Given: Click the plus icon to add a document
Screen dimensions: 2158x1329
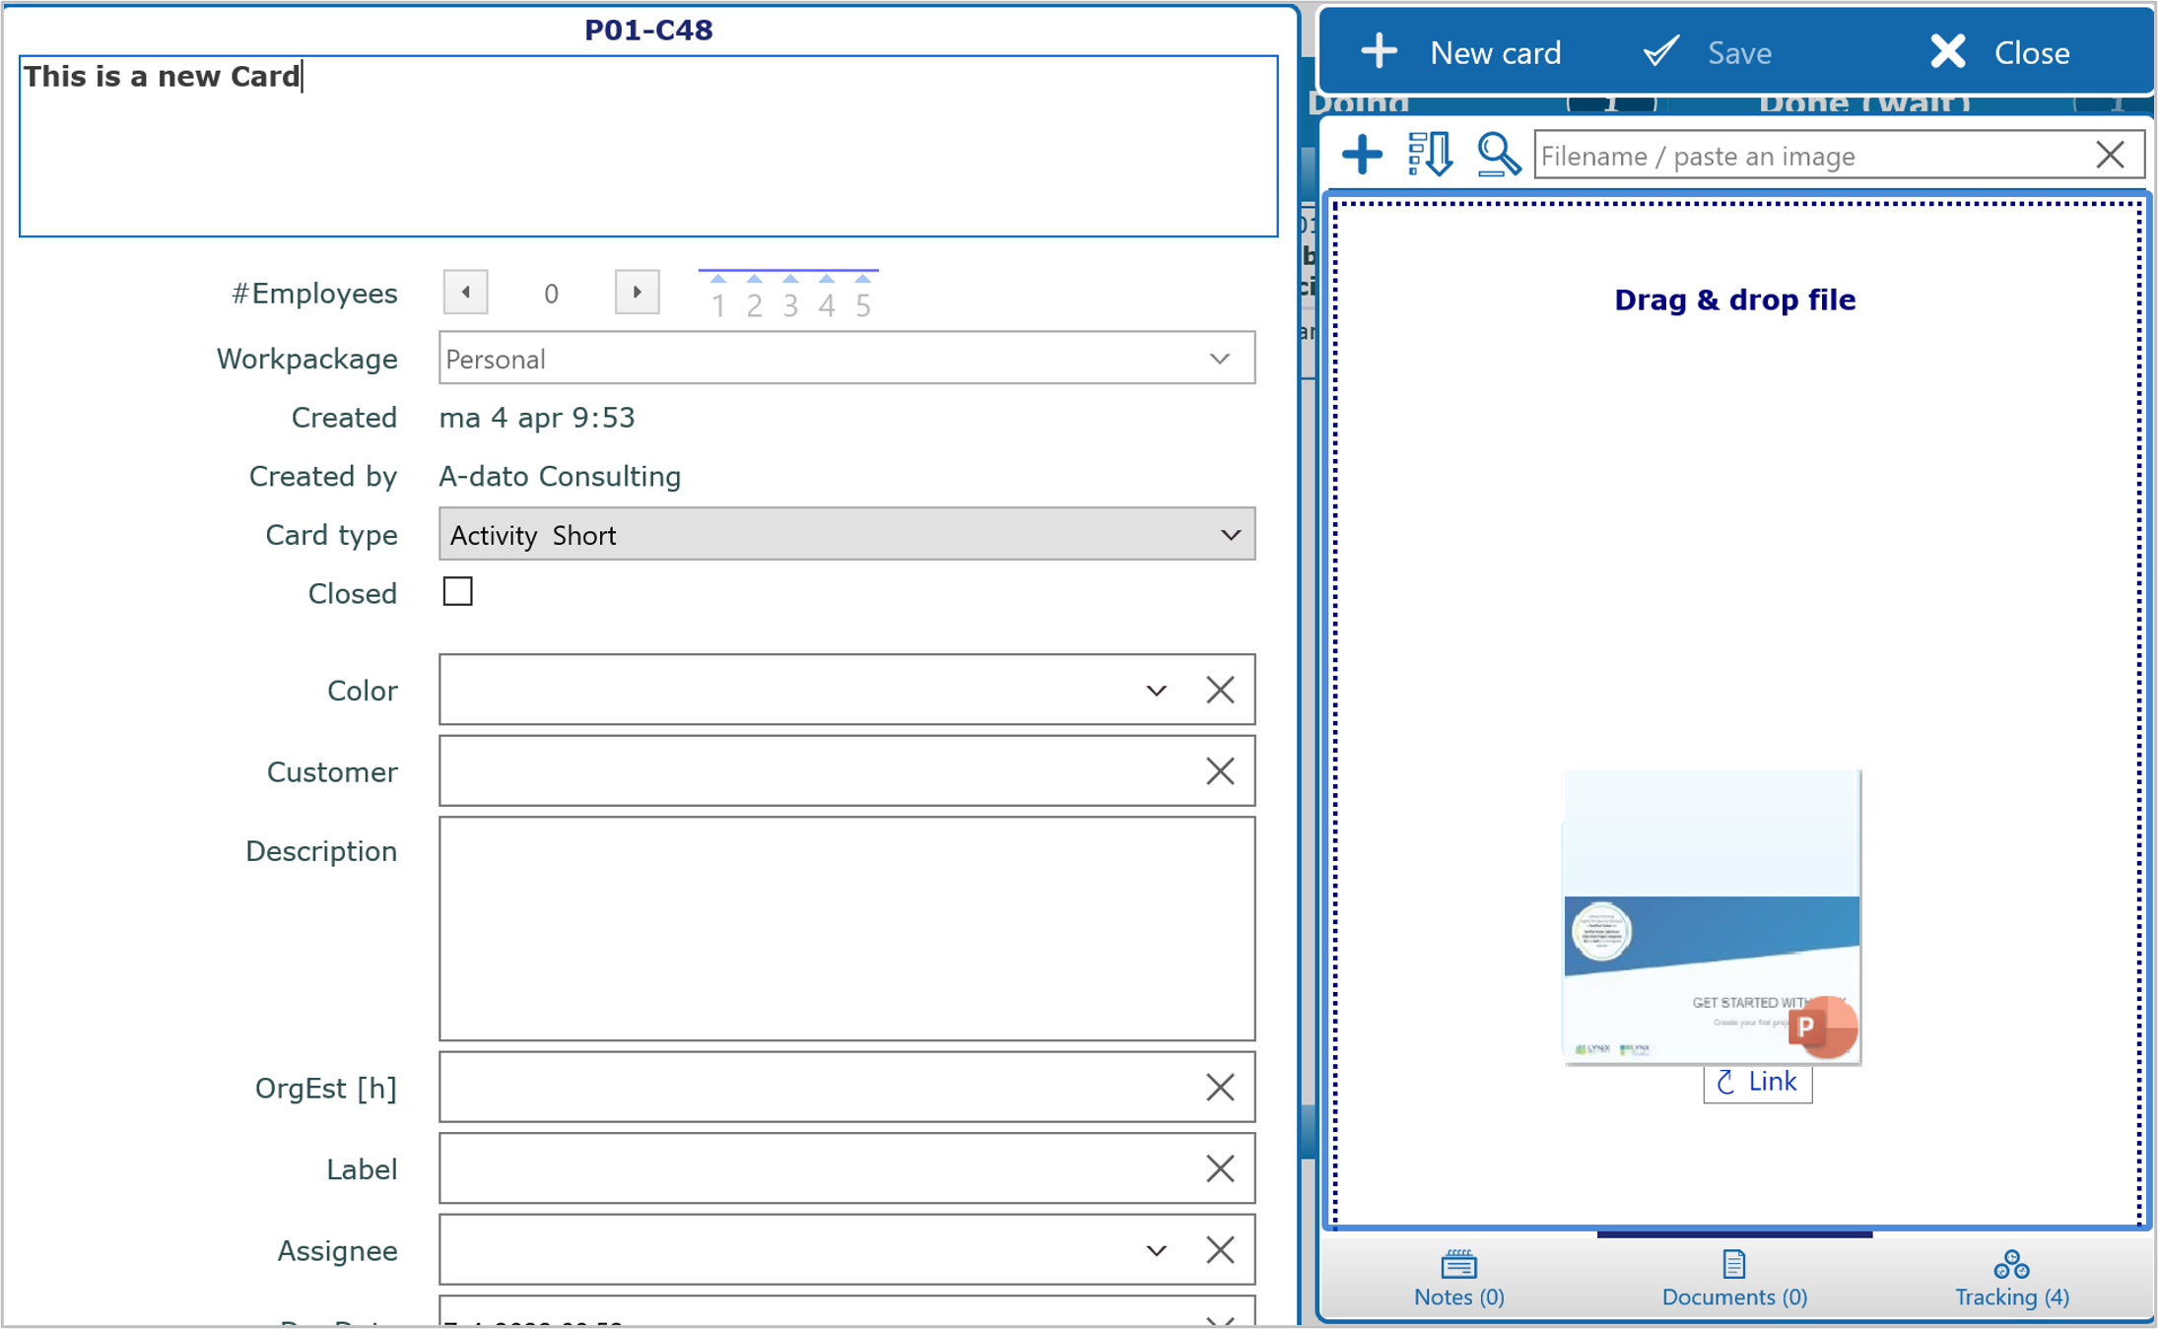Looking at the screenshot, I should (1362, 155).
